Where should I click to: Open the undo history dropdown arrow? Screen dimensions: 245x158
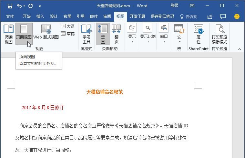click(25, 6)
